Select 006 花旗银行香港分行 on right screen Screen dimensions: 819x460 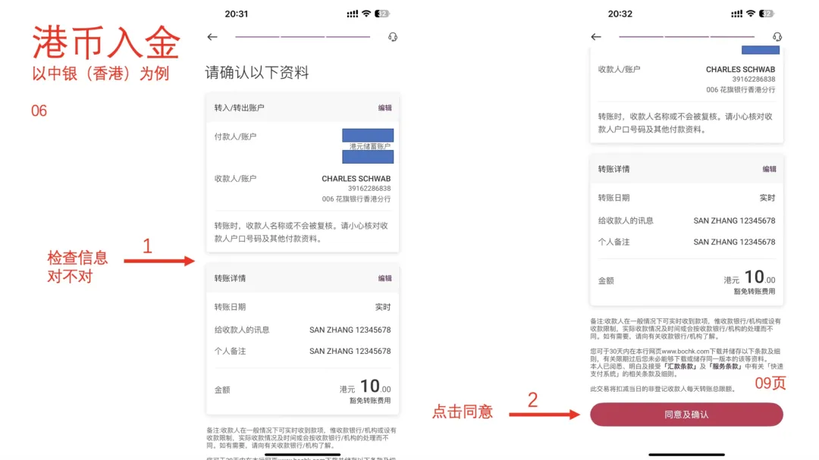(x=741, y=90)
